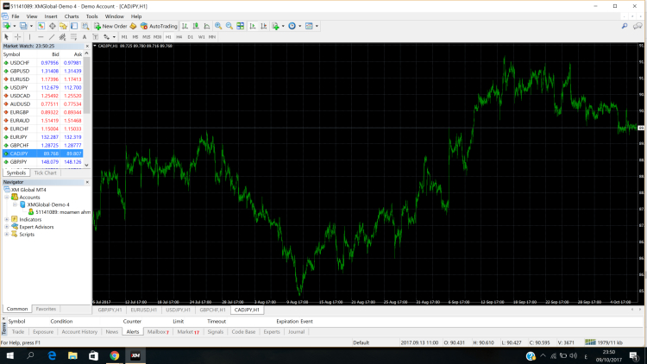Collapse the Accounts tree node
Image resolution: width=647 pixels, height=364 pixels.
coord(7,198)
